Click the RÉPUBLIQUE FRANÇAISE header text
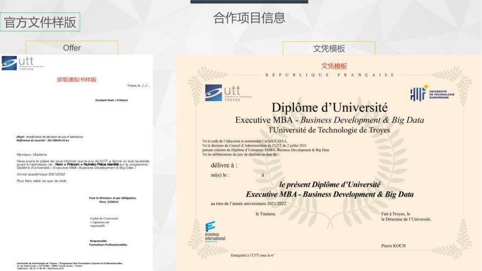 click(x=330, y=74)
